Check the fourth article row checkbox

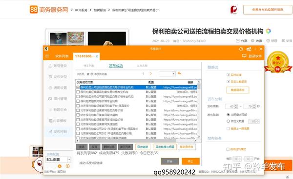pyautogui.click(x=78, y=101)
